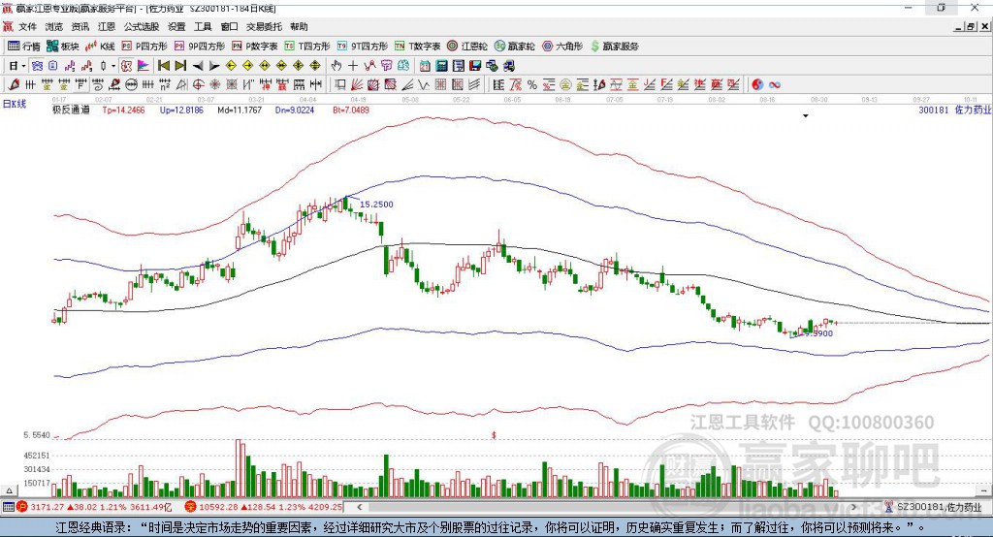993x537 pixels.
Task: Open the P数字表 view
Action: (255, 46)
